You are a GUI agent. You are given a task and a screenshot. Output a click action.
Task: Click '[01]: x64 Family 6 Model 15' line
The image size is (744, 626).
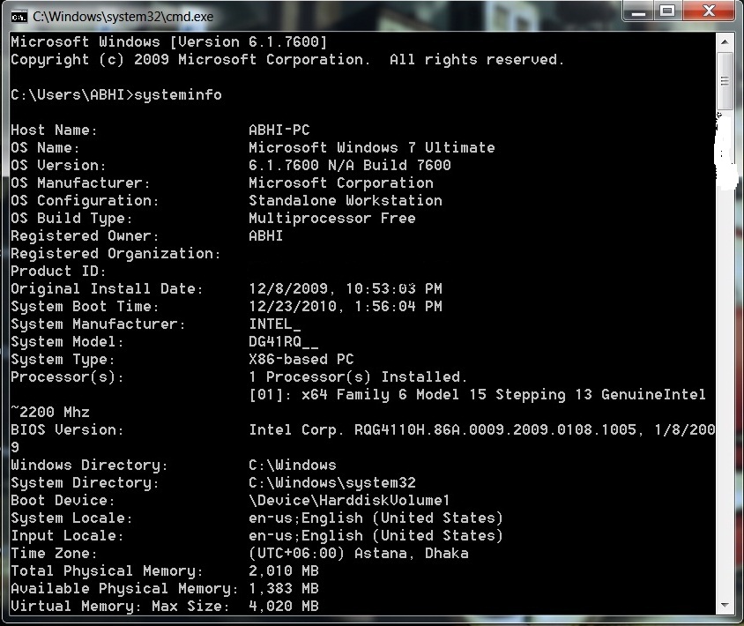point(477,394)
